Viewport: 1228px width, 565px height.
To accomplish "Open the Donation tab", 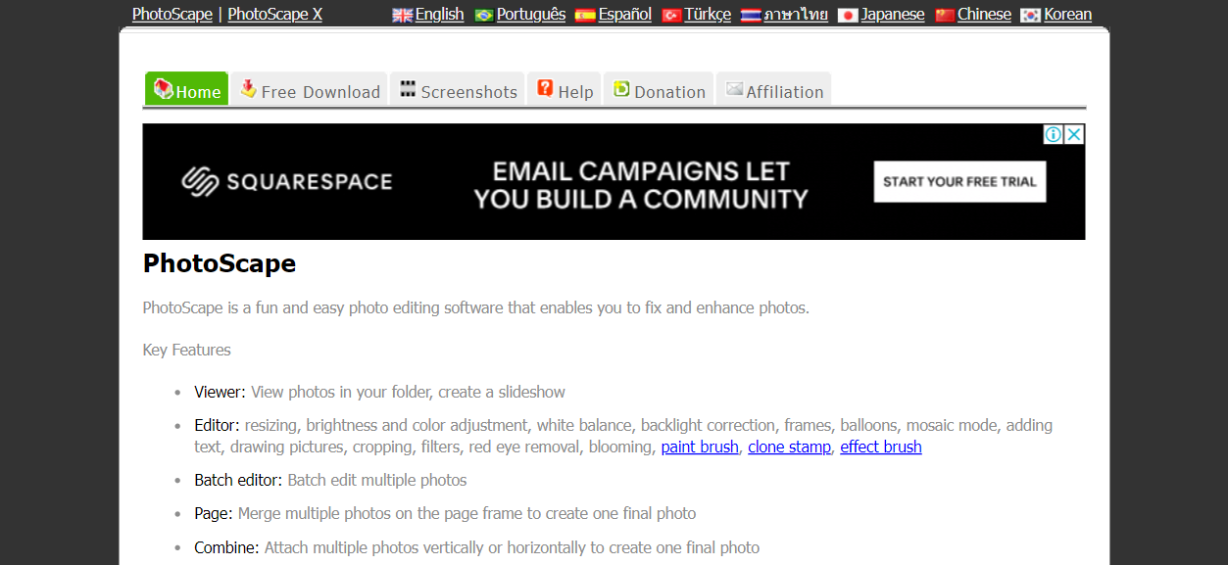I will [x=659, y=89].
